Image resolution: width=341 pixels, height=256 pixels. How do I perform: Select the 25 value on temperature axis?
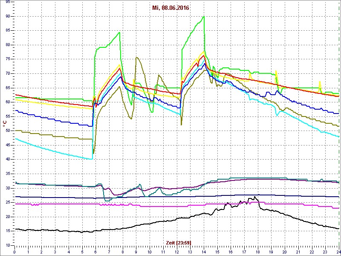click(7, 203)
